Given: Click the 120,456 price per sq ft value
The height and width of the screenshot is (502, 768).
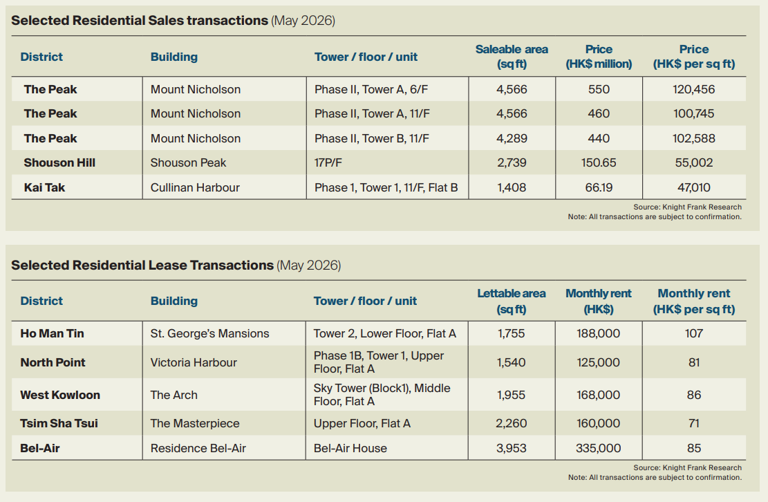Looking at the screenshot, I should coord(693,89).
